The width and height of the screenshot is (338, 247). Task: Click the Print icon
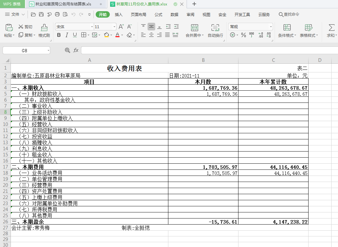[57, 14]
